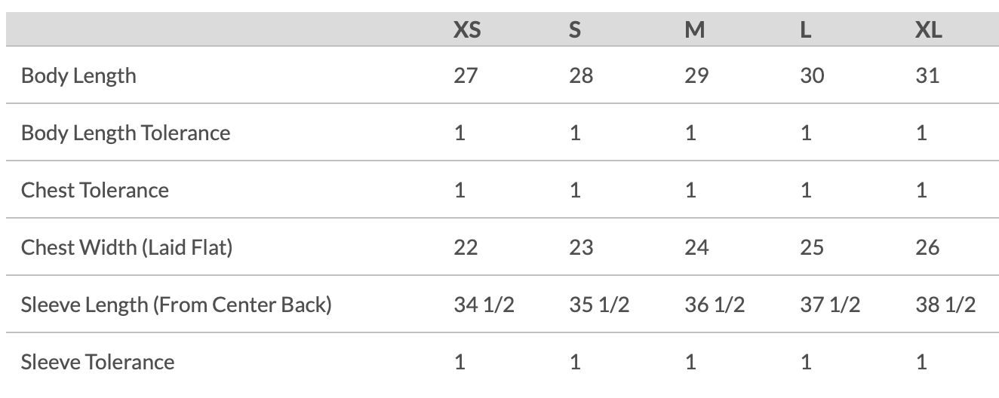Click the sleeve length value 34 1/2
999x398 pixels.
pos(484,305)
